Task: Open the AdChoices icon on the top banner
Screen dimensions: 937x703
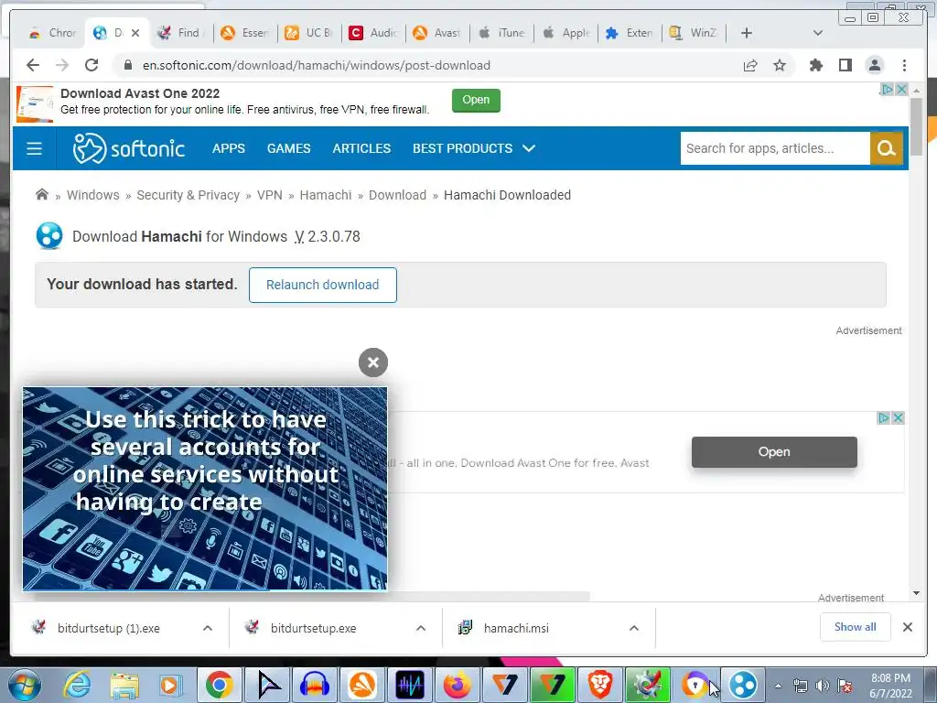Action: 888,89
